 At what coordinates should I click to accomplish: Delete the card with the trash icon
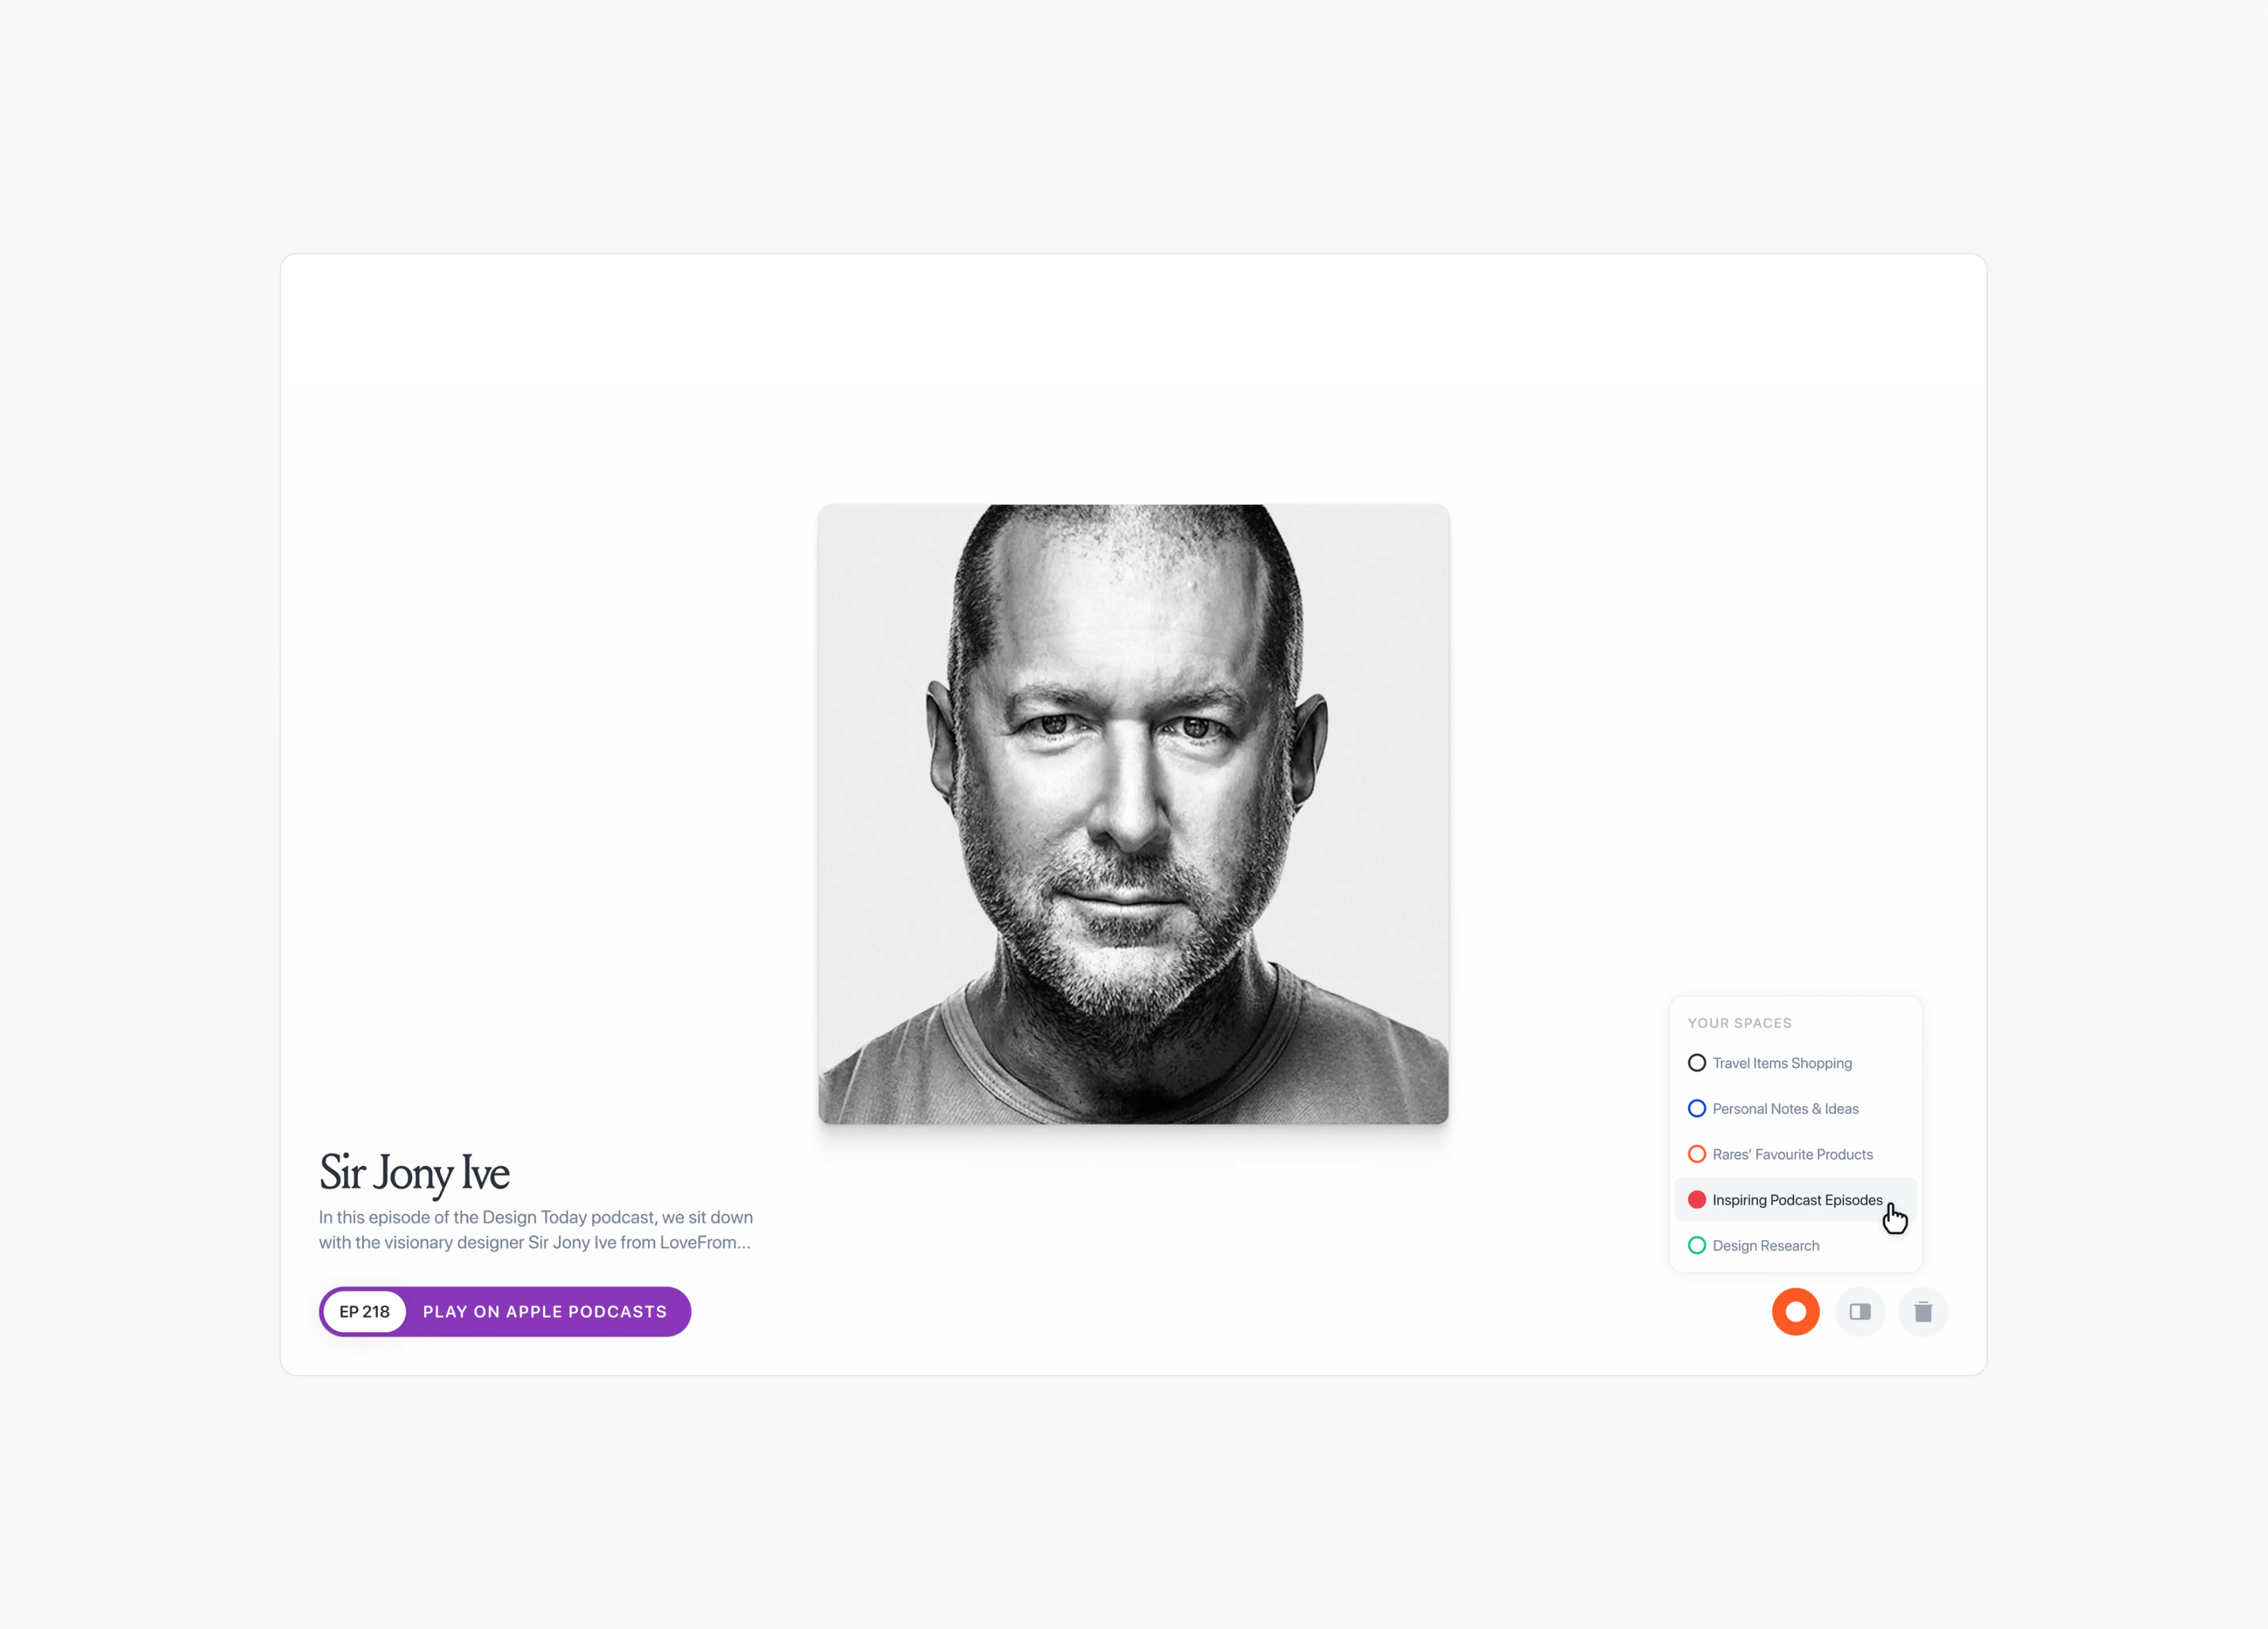click(1923, 1312)
